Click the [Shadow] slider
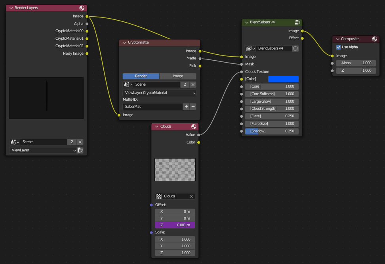385x264 pixels. (272, 131)
